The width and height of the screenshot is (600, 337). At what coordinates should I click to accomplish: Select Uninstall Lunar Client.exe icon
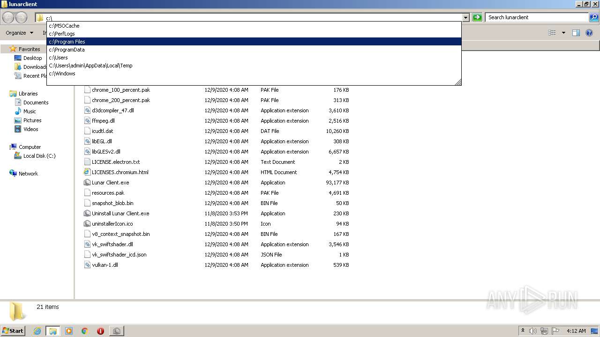point(87,213)
